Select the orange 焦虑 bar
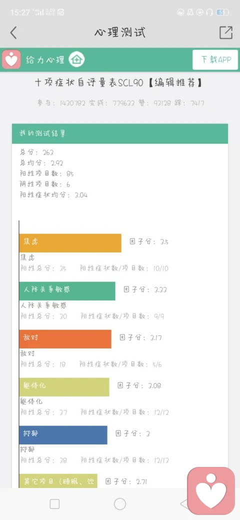The width and height of the screenshot is (240, 520). pos(70,243)
